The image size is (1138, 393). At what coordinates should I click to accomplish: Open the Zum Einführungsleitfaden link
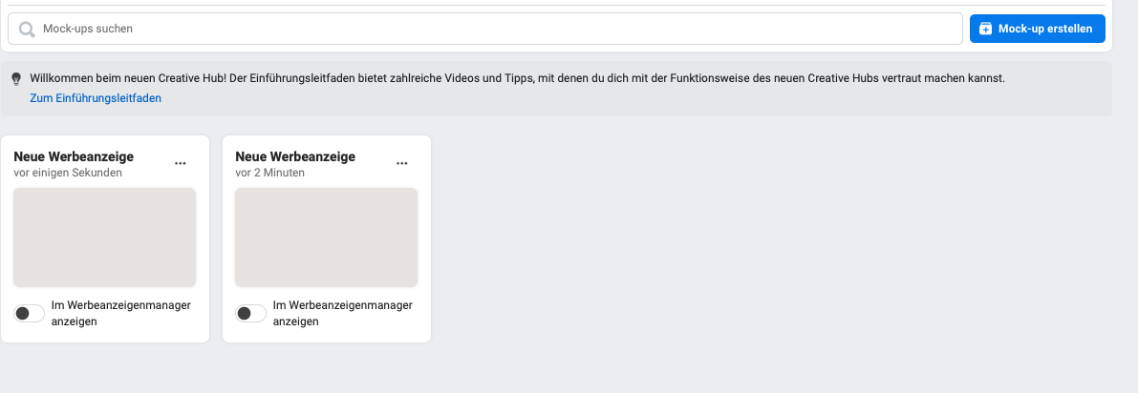96,98
